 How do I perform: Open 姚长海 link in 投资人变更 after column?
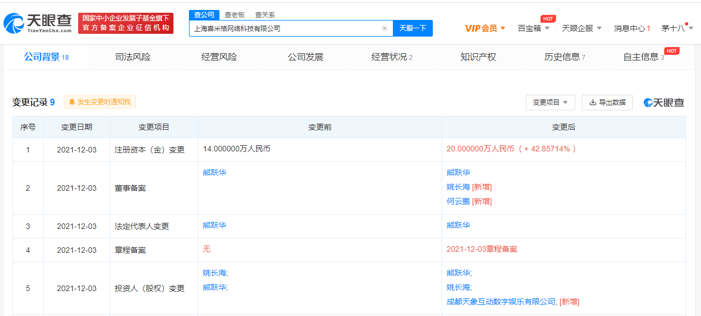(x=458, y=287)
